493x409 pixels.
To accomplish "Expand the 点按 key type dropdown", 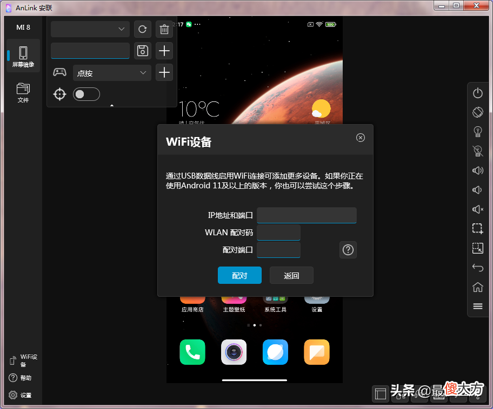I will tap(112, 73).
